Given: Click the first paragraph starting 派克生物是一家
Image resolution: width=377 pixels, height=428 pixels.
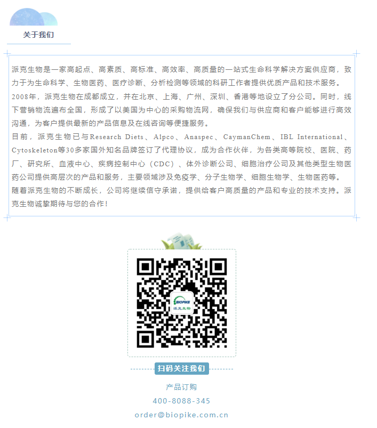Looking at the screenshot, I should (181, 76).
